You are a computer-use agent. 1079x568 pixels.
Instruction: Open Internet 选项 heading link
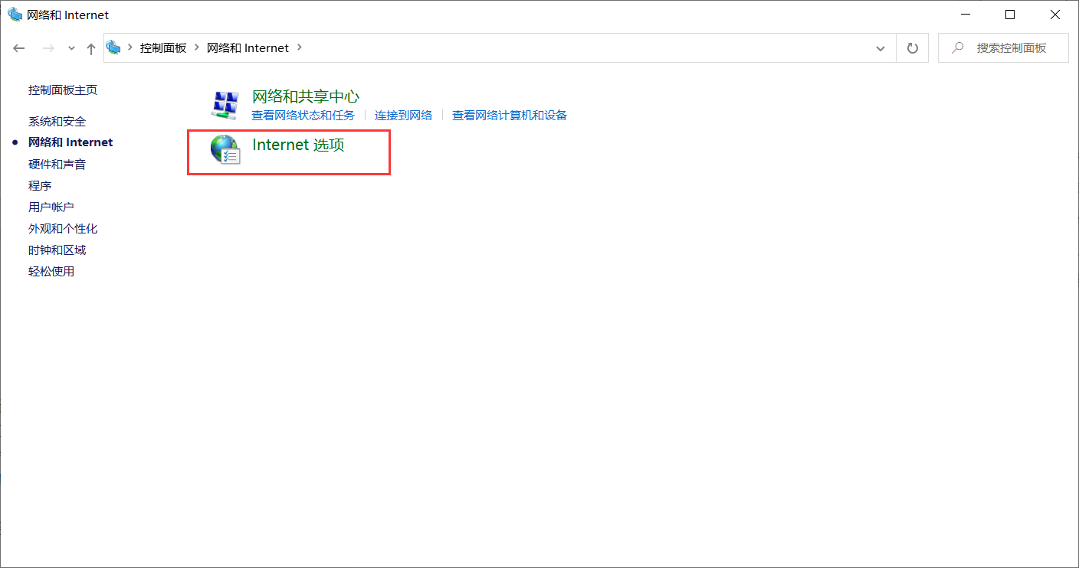[299, 145]
